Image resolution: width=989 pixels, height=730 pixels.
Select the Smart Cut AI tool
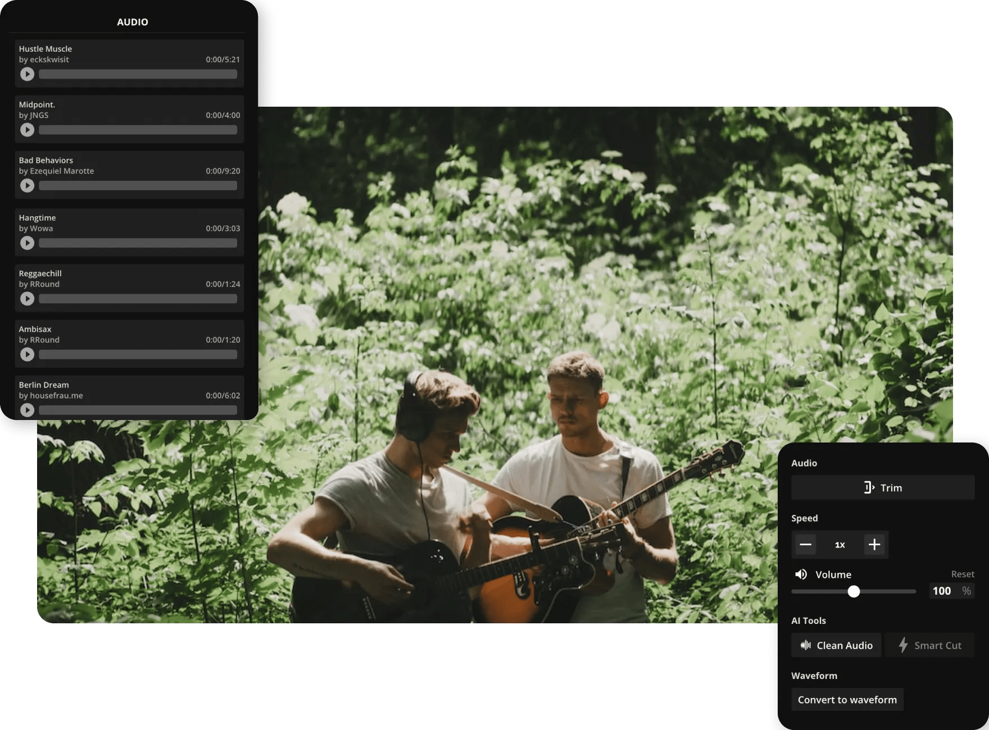point(929,645)
